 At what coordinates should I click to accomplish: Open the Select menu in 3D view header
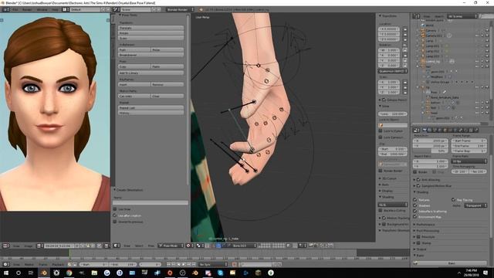(x=139, y=246)
